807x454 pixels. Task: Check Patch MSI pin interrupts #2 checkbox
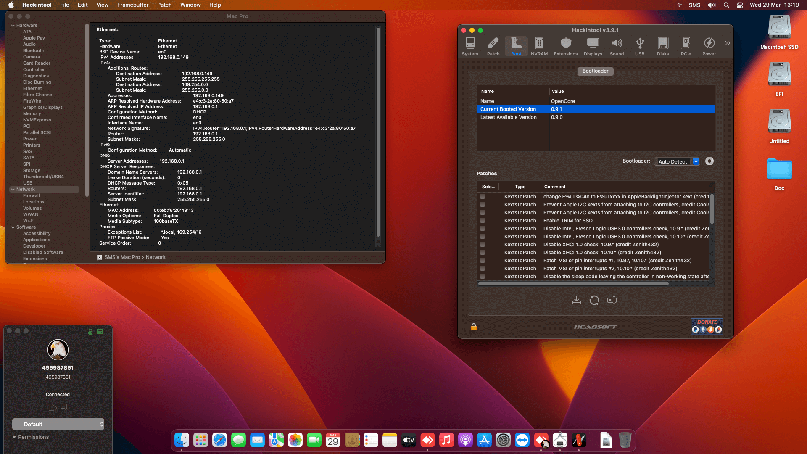[483, 269]
